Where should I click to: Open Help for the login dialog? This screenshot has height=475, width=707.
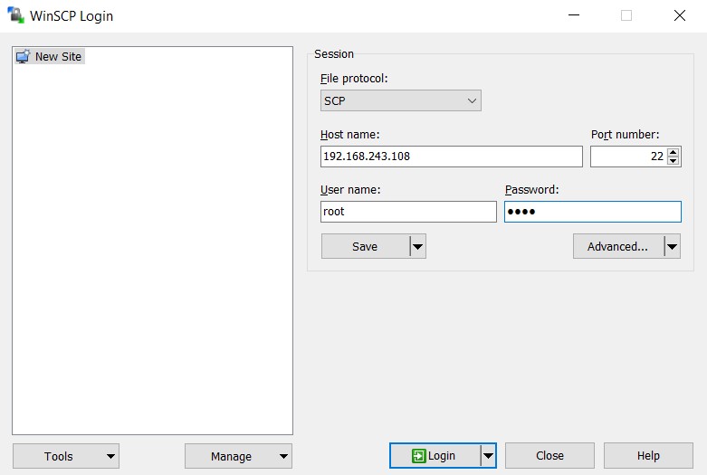pos(648,456)
